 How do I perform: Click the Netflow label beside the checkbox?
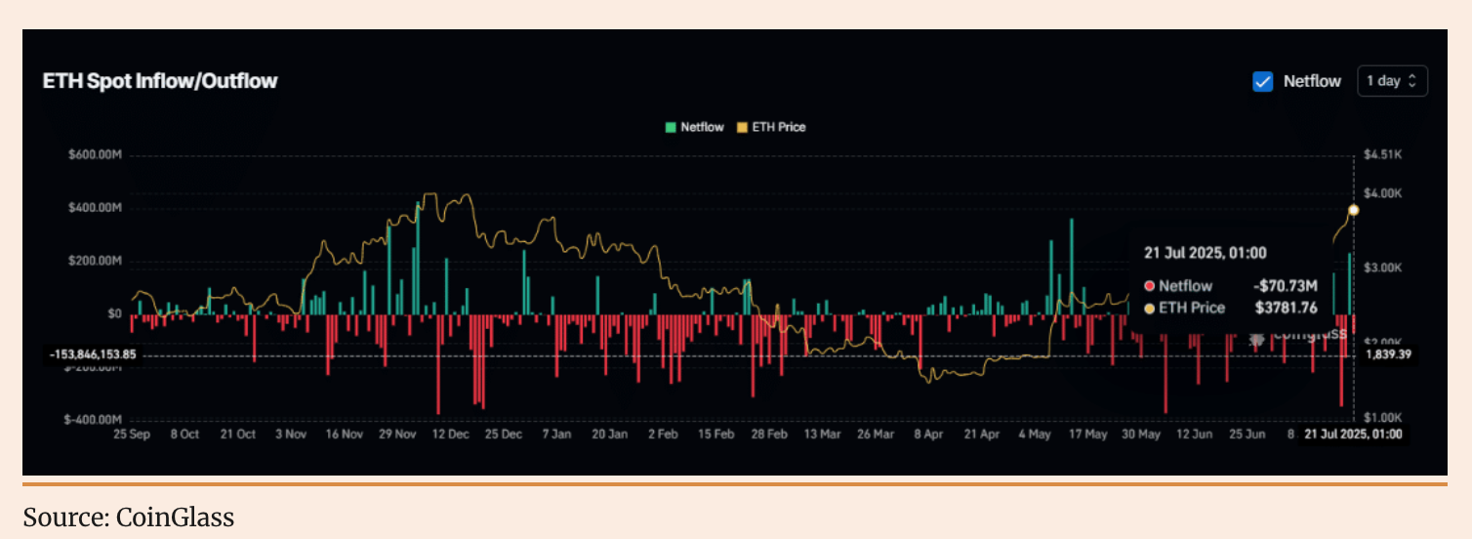[1311, 82]
